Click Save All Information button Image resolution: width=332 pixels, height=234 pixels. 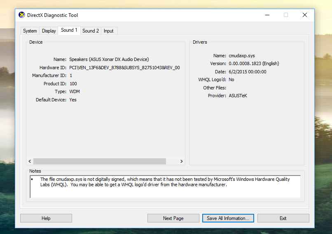pos(228,218)
